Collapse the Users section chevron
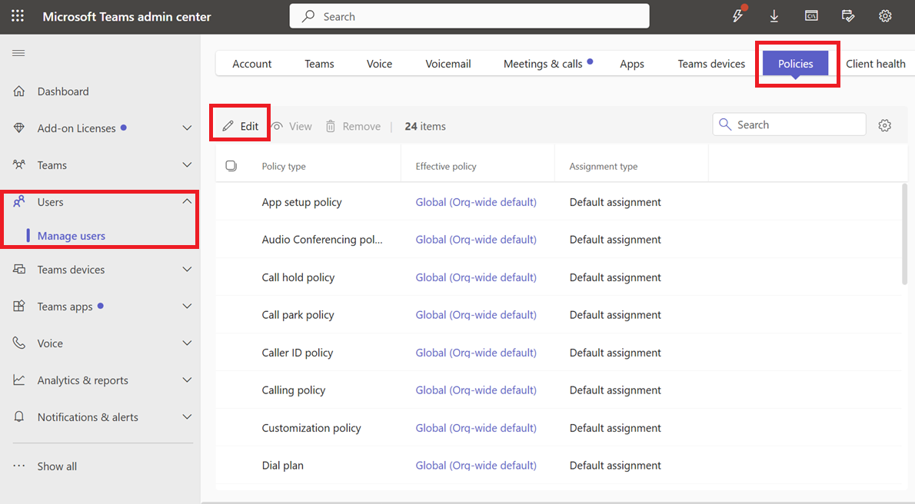This screenshot has width=915, height=504. 187,201
